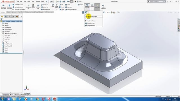The image size is (180, 101).
Task: Select Swept Boss/Base
Action: coord(18,5)
